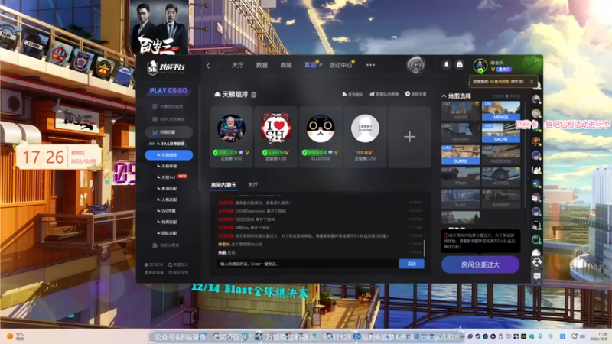Open 自定义模式 in sidebar
The width and height of the screenshot is (612, 344).
tap(166, 245)
